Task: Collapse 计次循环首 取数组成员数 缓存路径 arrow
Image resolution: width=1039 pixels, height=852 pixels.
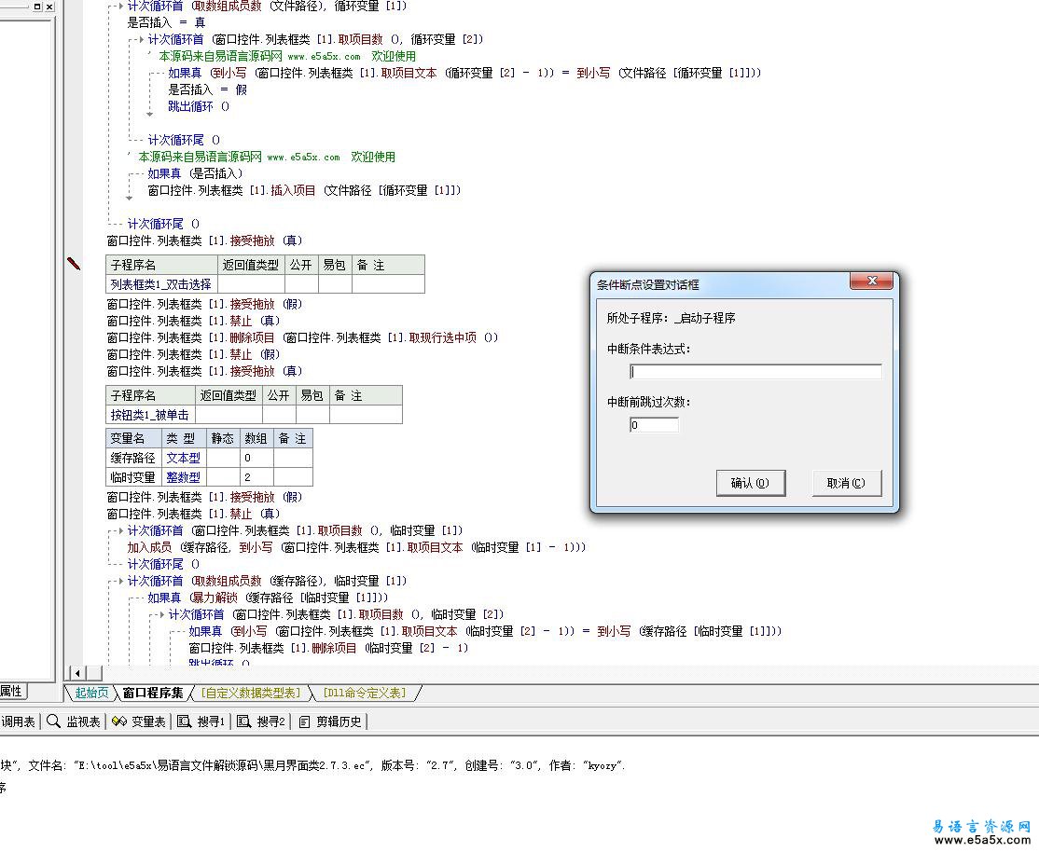Action: [x=120, y=581]
